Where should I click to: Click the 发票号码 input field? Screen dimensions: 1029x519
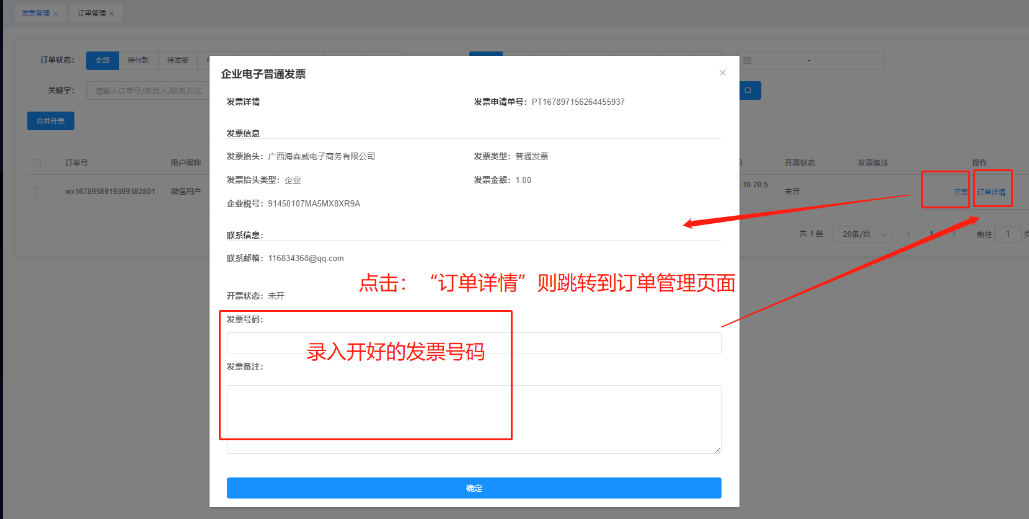pos(474,343)
